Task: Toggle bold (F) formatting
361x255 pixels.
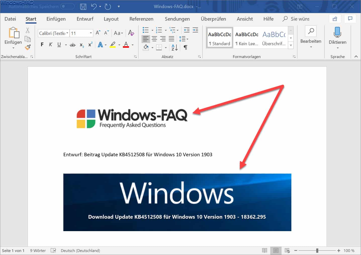Action: [x=42, y=45]
